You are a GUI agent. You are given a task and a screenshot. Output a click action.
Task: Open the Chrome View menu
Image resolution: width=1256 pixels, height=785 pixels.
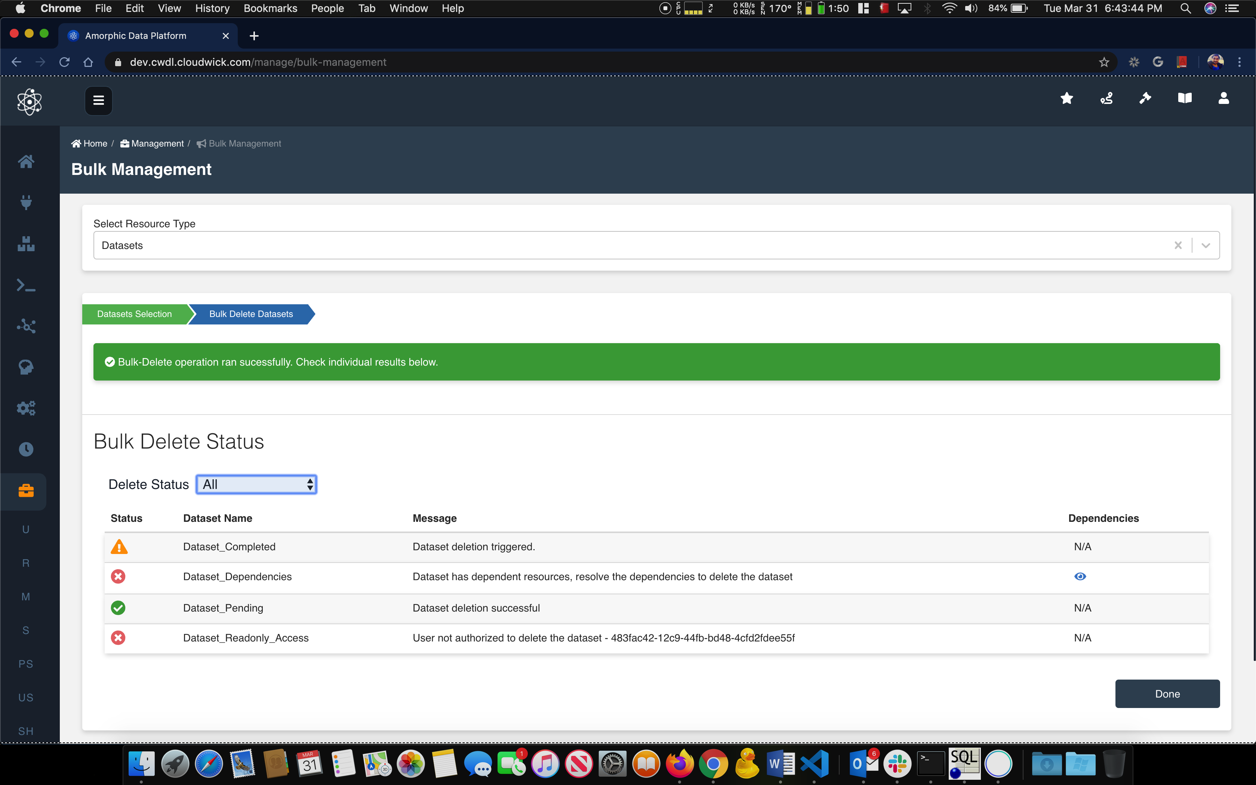pyautogui.click(x=169, y=8)
